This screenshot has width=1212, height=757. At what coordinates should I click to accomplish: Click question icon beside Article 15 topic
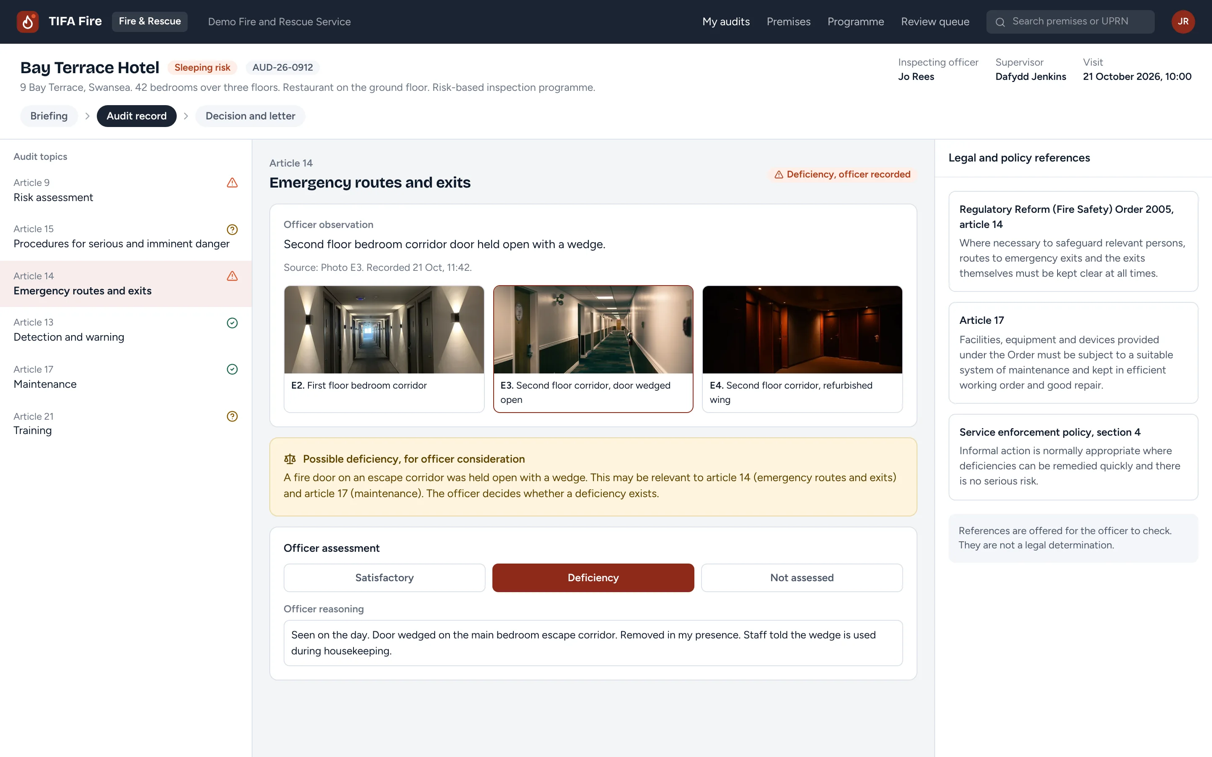pos(232,229)
